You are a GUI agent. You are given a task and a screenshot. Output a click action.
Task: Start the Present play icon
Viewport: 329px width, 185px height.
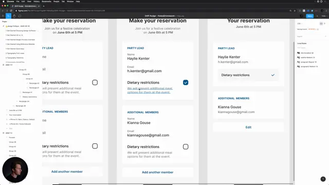[x=317, y=16]
